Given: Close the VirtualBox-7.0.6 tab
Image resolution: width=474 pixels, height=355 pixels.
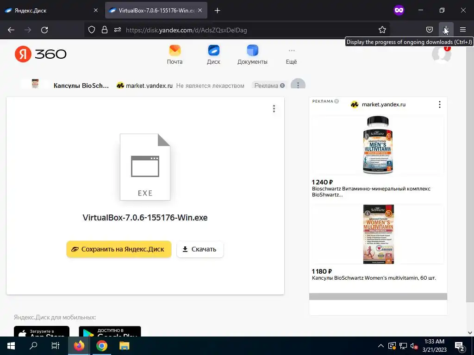Looking at the screenshot, I should pos(200,10).
